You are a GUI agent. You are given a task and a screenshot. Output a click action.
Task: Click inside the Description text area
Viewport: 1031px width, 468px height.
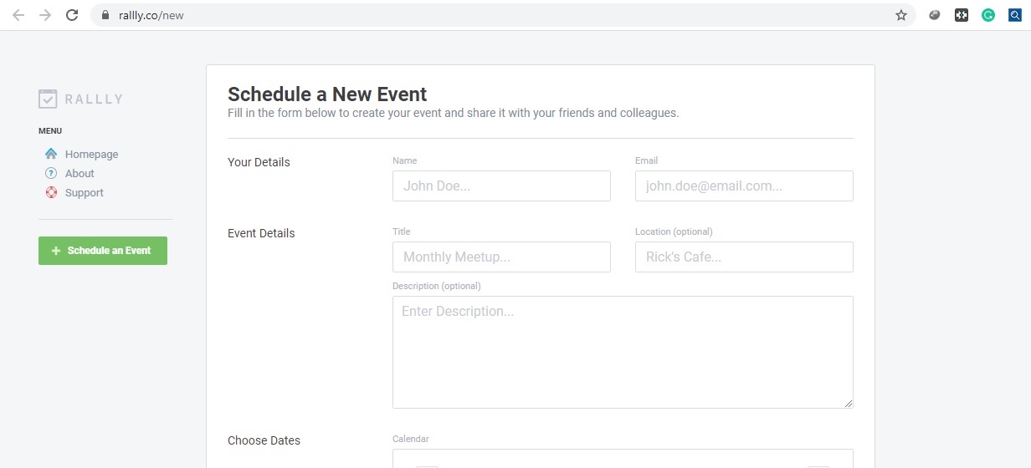[623, 352]
